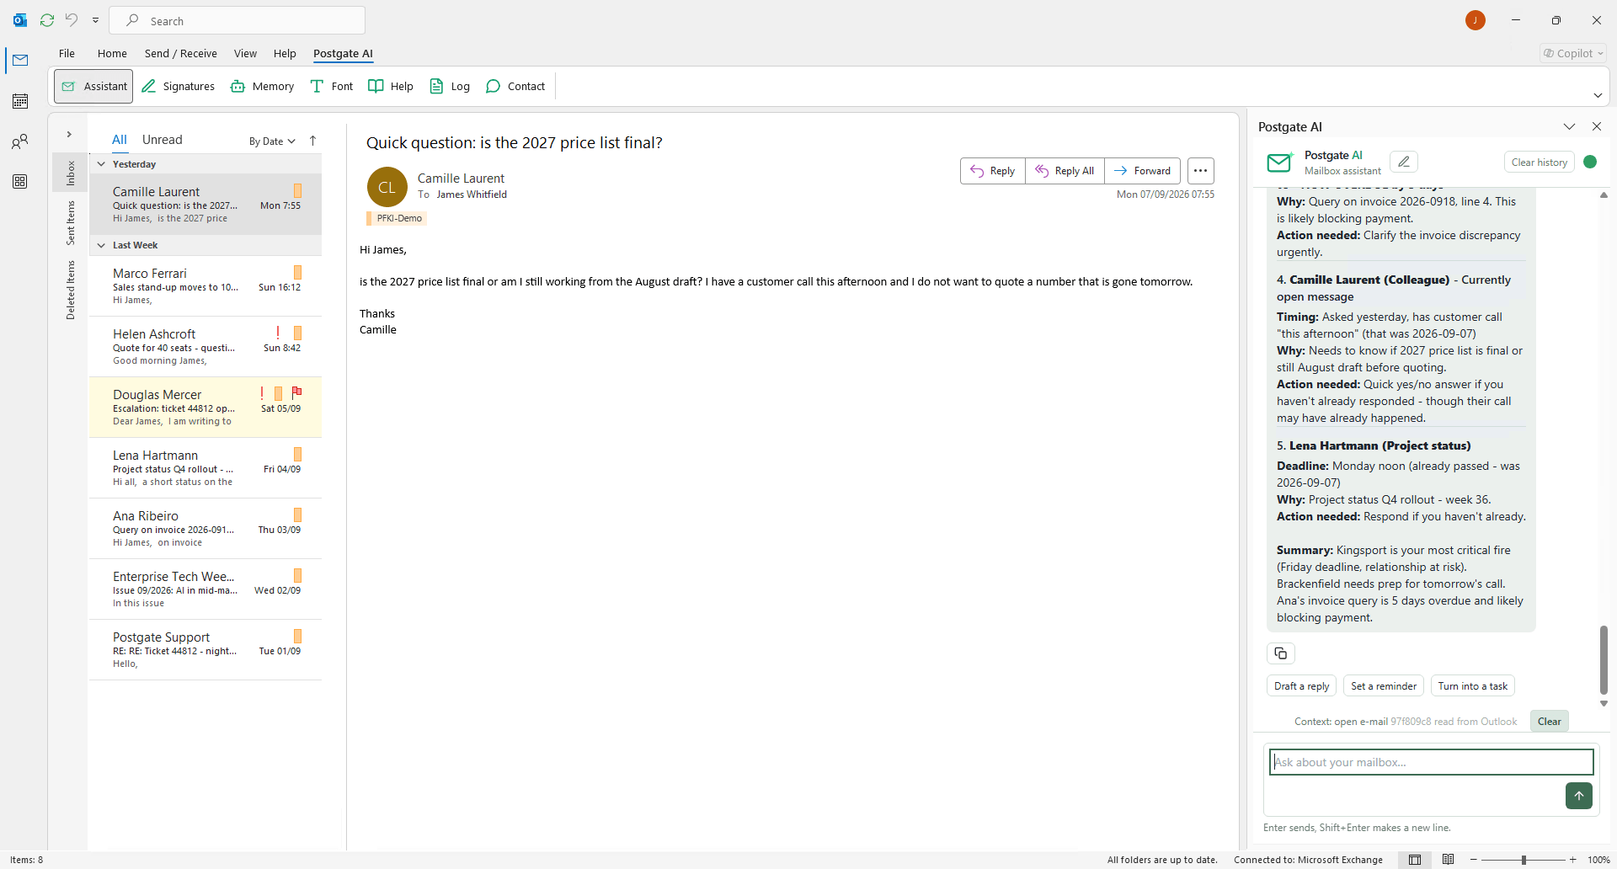Open Signatures in the Postgate AI ribbon
Image resolution: width=1617 pixels, height=869 pixels.
[x=178, y=86]
